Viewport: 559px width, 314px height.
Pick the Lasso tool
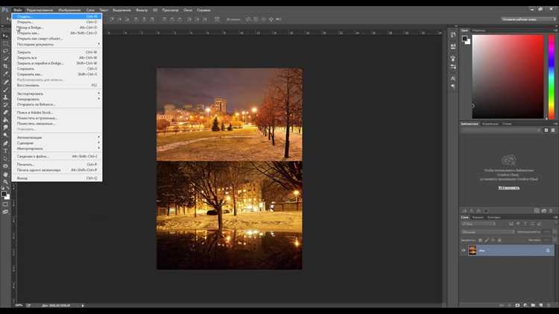click(x=5, y=51)
